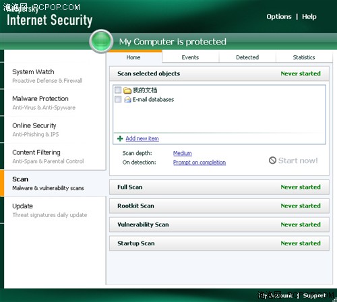Image resolution: width=337 pixels, height=302 pixels.
Task: Change the Medium scan depth setting
Action: click(x=183, y=153)
